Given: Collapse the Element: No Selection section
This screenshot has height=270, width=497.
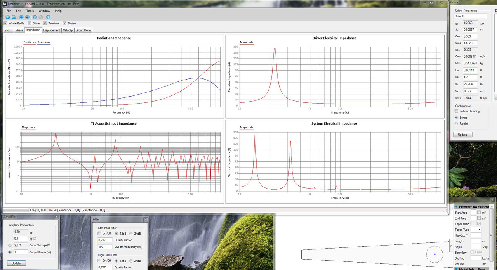Looking at the screenshot, I should [x=457, y=207].
